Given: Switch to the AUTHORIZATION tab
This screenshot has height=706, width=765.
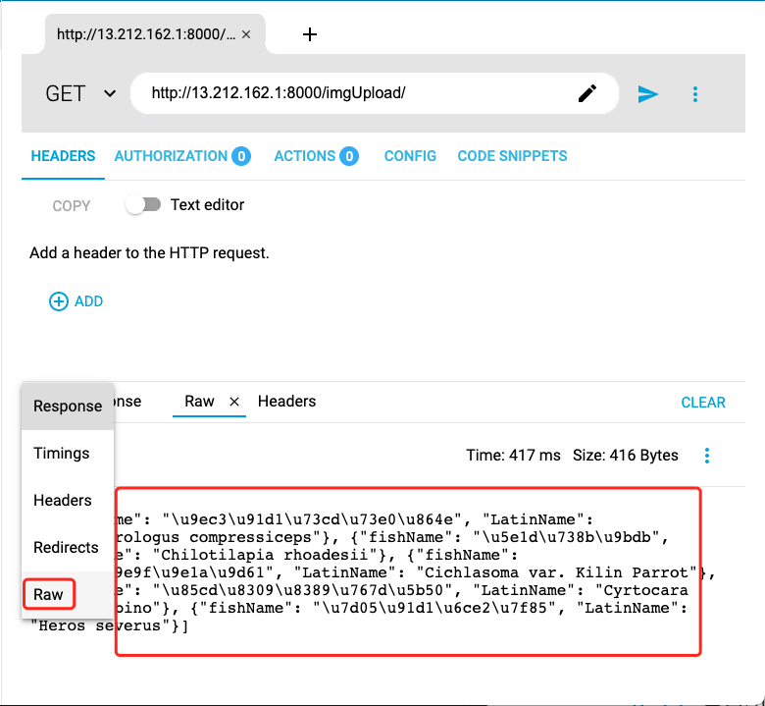Looking at the screenshot, I should click(x=182, y=156).
